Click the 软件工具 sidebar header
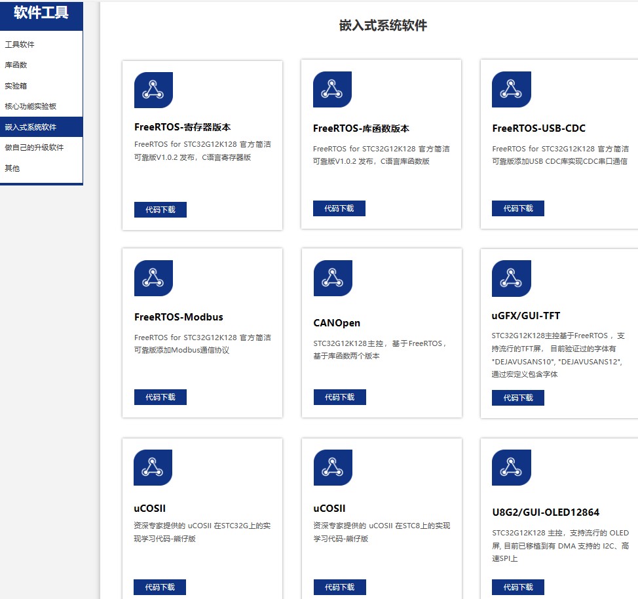Viewport: 638px width, 599px height. coord(41,13)
